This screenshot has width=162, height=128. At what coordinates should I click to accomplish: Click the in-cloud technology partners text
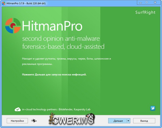[x=56, y=109]
